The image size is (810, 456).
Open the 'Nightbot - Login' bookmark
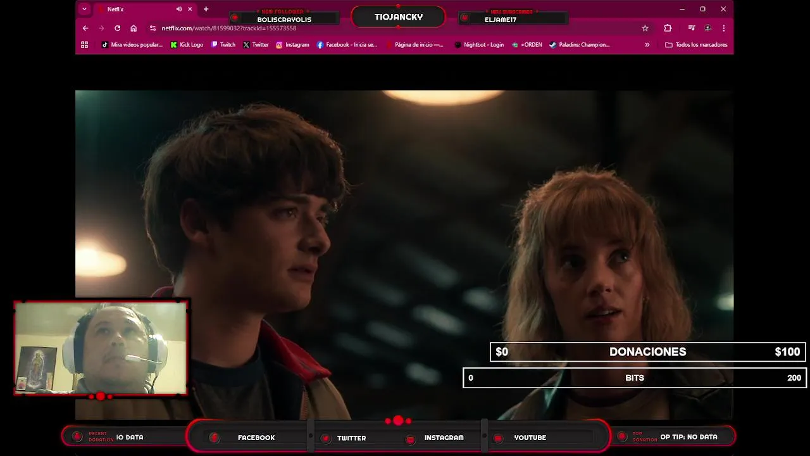pyautogui.click(x=479, y=45)
